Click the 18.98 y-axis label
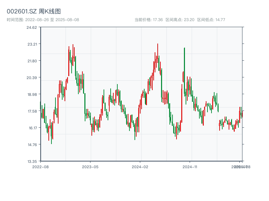Image resolution: width=269 pixels, height=201 pixels. coord(32,94)
